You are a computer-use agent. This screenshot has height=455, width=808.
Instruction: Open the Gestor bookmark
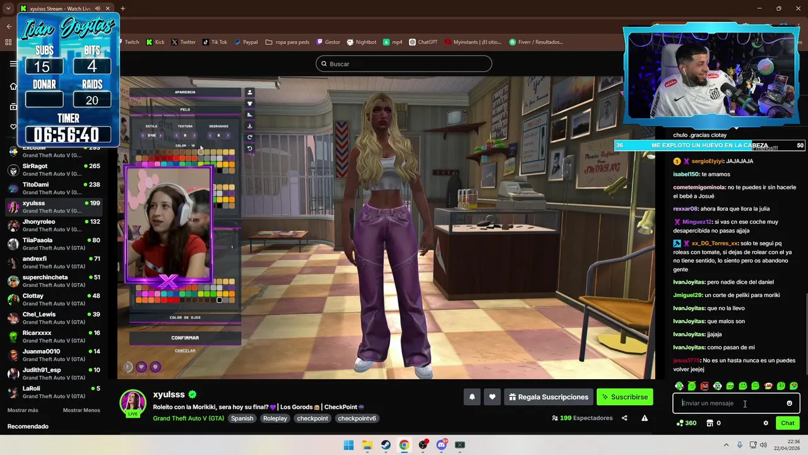328,42
